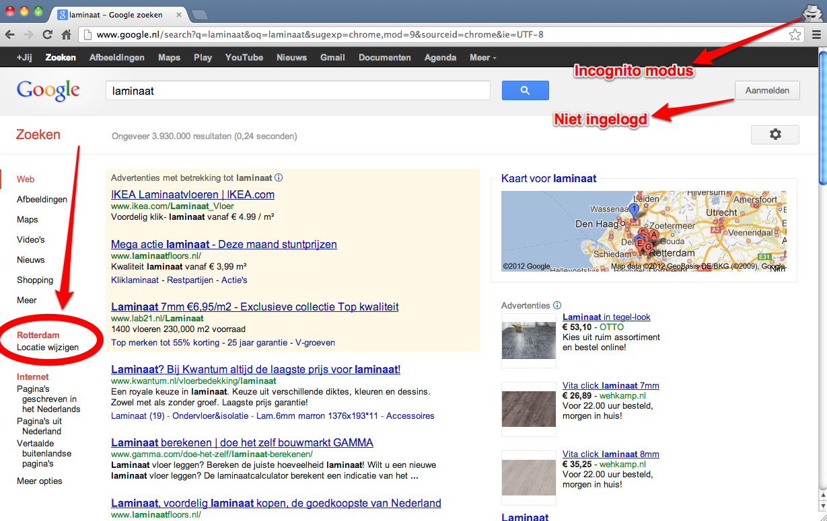
Task: Open 'Afbeeldingen' in the top black bar
Action: [x=116, y=58]
